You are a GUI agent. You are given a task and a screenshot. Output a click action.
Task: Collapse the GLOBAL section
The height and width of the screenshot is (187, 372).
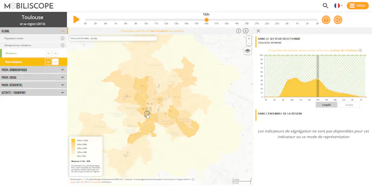click(34, 31)
